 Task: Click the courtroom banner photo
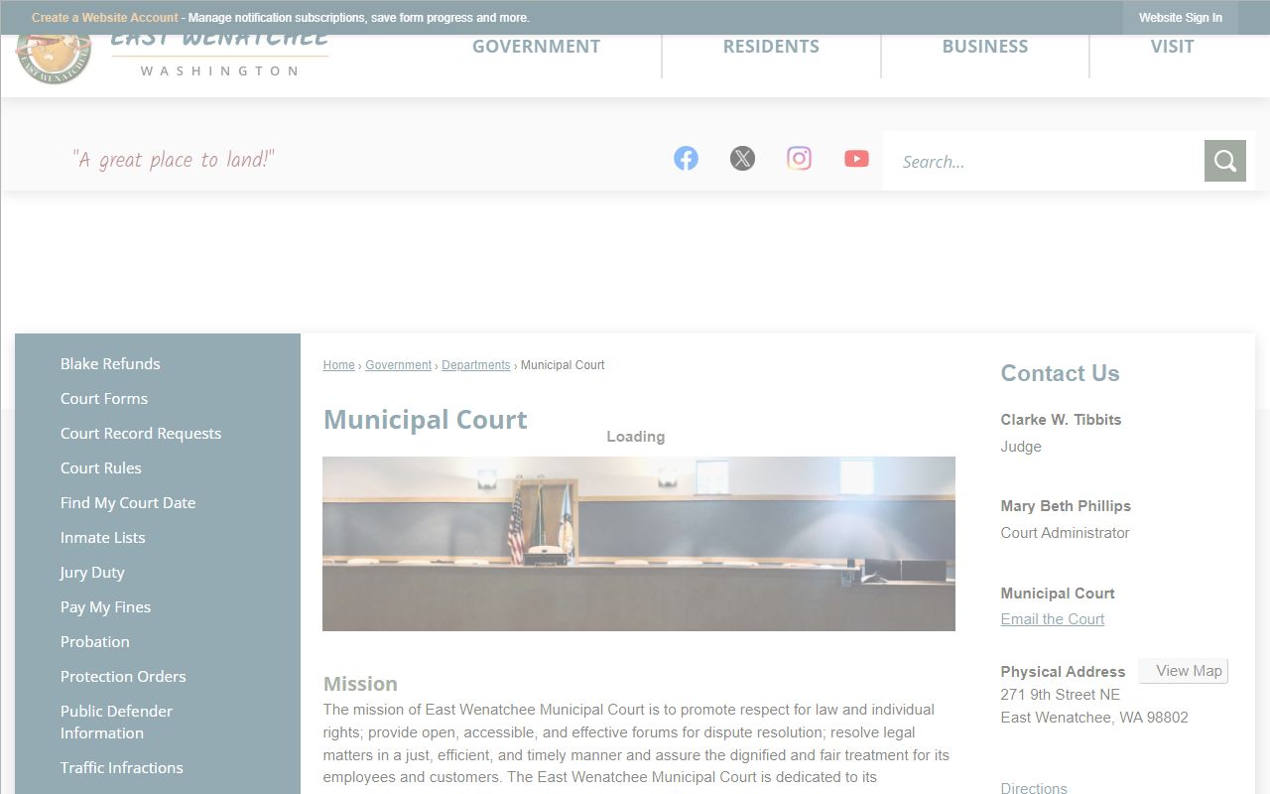[x=639, y=544]
